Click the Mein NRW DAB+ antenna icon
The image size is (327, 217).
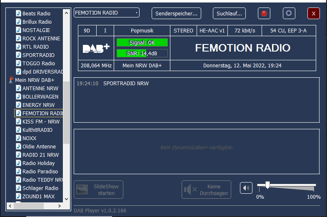(11, 80)
